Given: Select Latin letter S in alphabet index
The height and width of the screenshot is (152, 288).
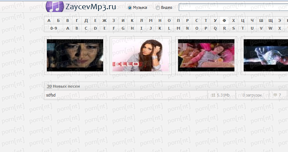Looking at the screenshot, I should coord(234,28).
